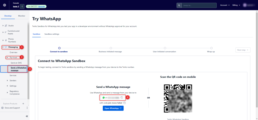Expand the Senders chevron
Screen dimensions: 258x120
coord(7,81)
